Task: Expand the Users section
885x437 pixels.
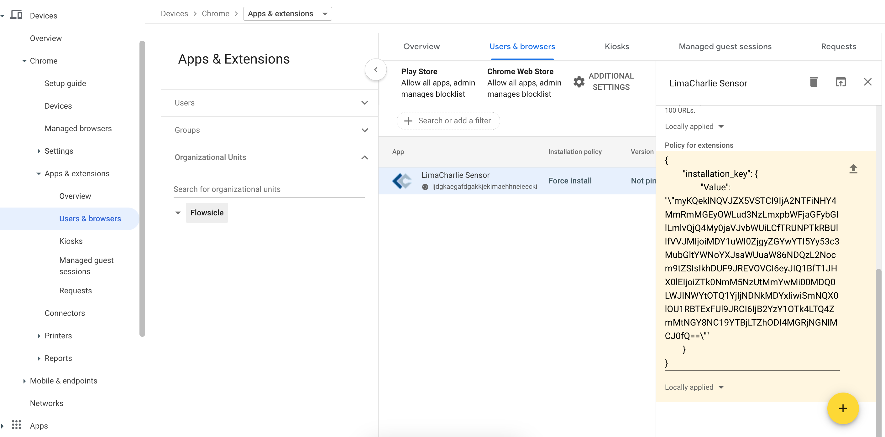Action: tap(364, 103)
